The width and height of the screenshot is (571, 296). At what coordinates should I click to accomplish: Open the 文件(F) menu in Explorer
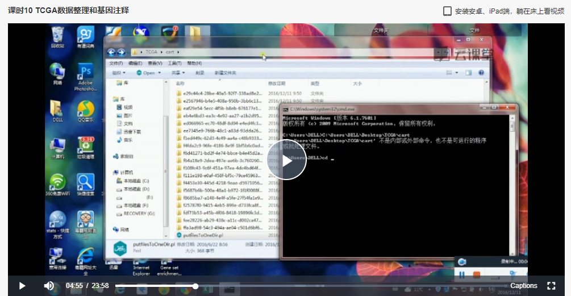pos(116,63)
